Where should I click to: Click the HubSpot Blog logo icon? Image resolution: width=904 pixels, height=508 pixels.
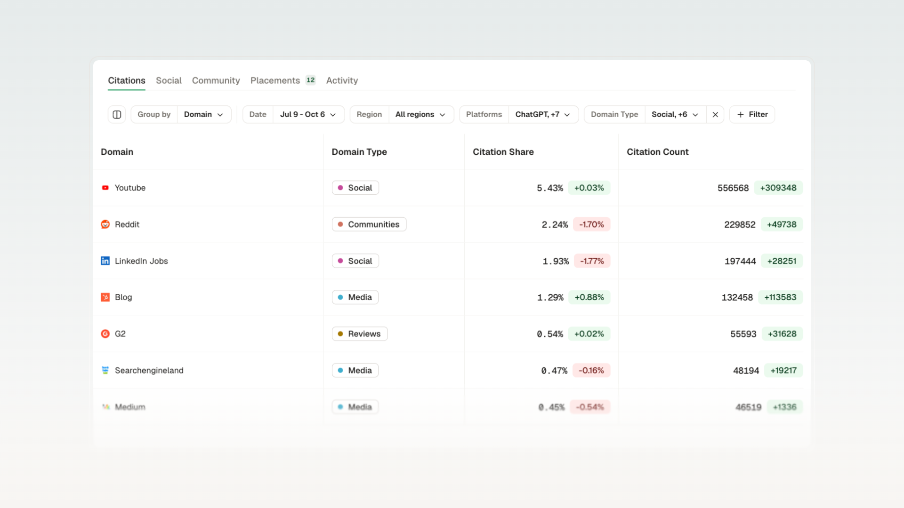click(x=105, y=297)
